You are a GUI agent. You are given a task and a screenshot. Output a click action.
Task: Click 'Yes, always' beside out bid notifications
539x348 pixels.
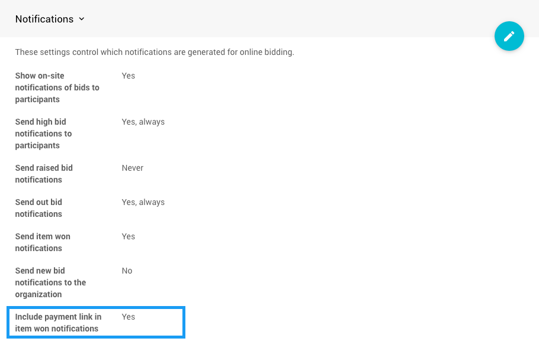143,202
